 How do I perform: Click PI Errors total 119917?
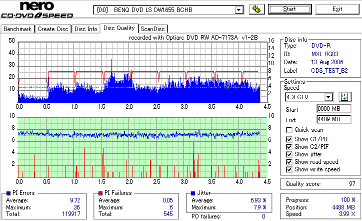click(71, 214)
